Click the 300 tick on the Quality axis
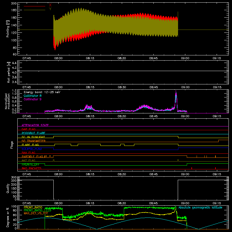This screenshot has width=232, height=232. tap(14, 177)
